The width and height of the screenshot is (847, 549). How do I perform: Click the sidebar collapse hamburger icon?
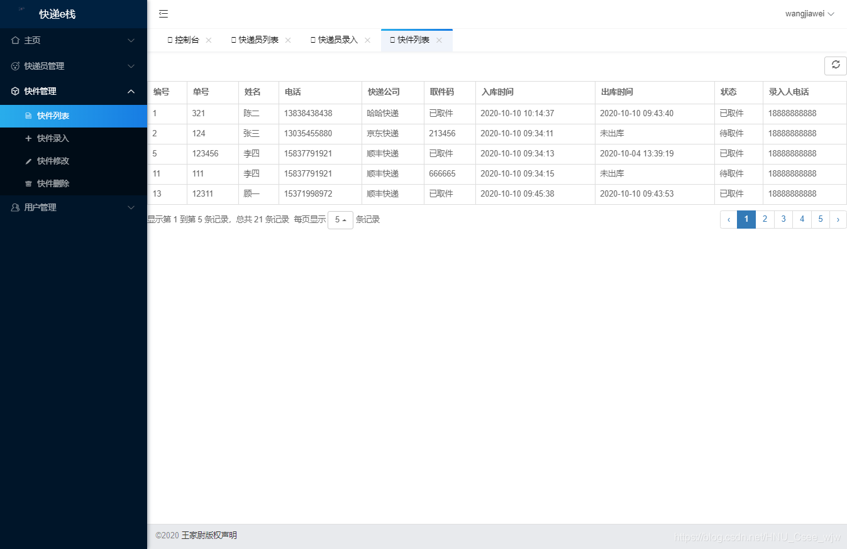(163, 14)
